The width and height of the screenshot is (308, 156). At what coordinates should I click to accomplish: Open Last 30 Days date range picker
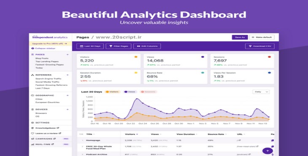coord(90,46)
